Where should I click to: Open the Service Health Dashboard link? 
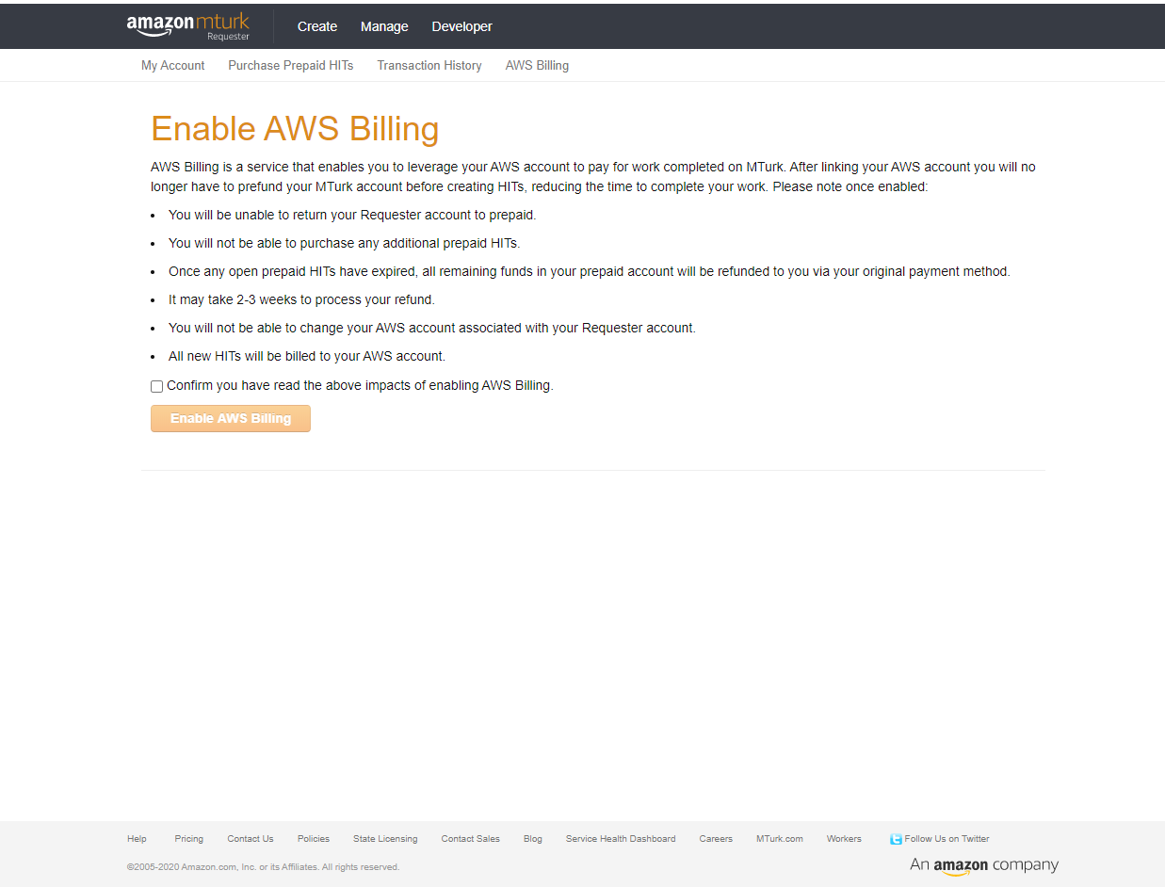tap(620, 838)
